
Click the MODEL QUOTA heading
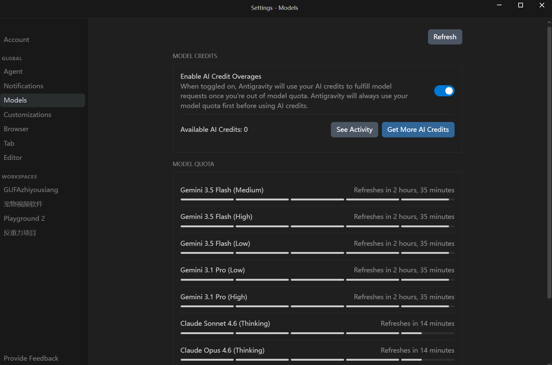tap(193, 164)
